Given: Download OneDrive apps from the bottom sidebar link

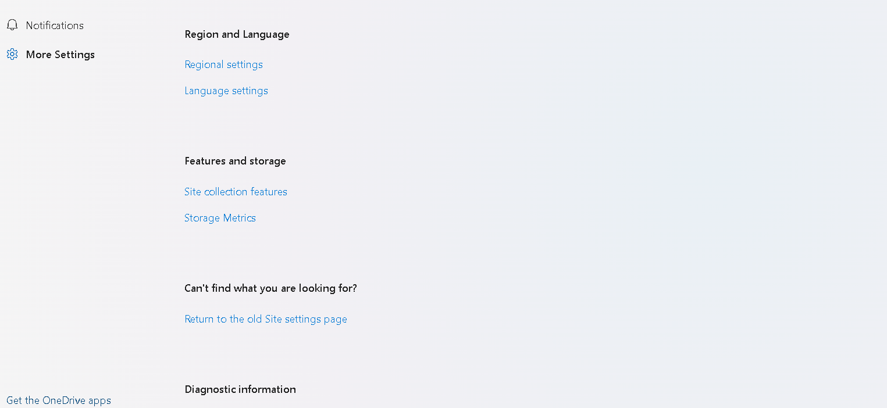Looking at the screenshot, I should (59, 400).
